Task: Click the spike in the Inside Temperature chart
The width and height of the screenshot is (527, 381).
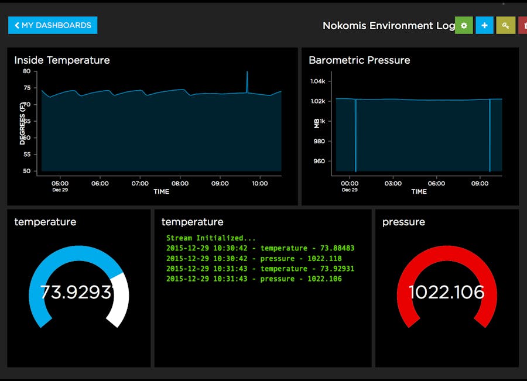Action: pyautogui.click(x=247, y=79)
